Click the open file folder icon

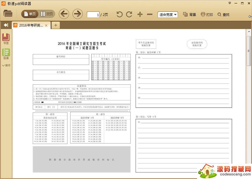coord(8,14)
